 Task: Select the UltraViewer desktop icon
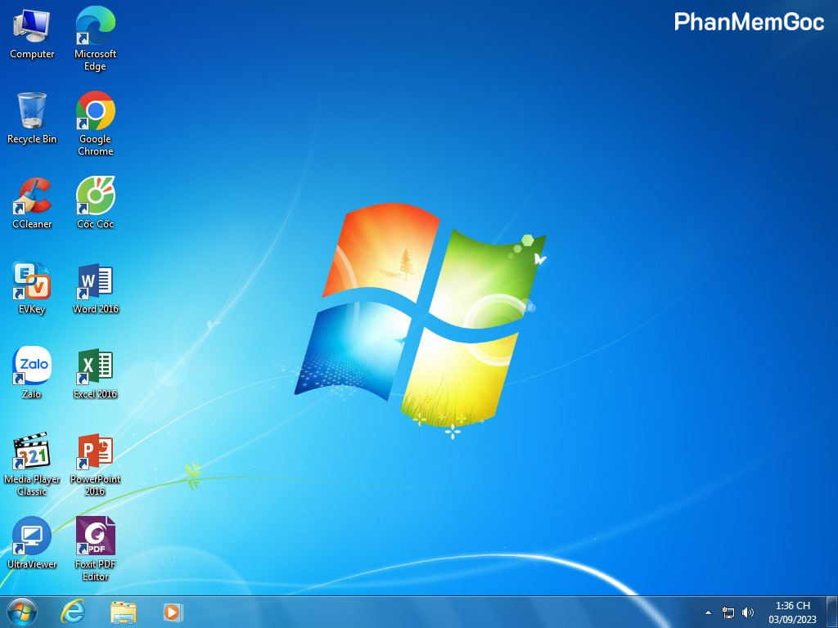pyautogui.click(x=32, y=537)
